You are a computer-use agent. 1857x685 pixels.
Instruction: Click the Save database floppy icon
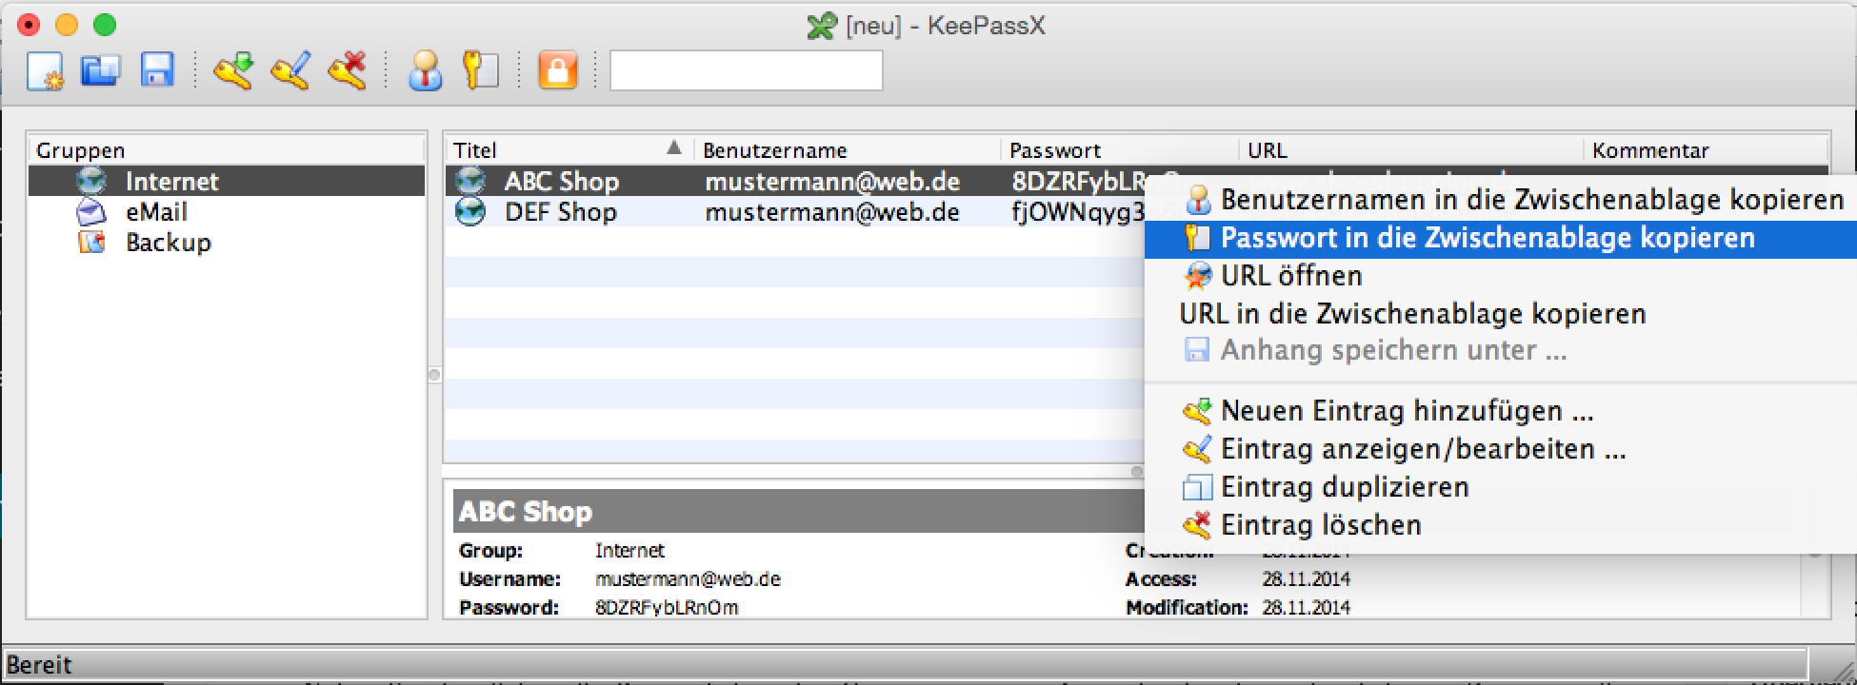click(157, 70)
